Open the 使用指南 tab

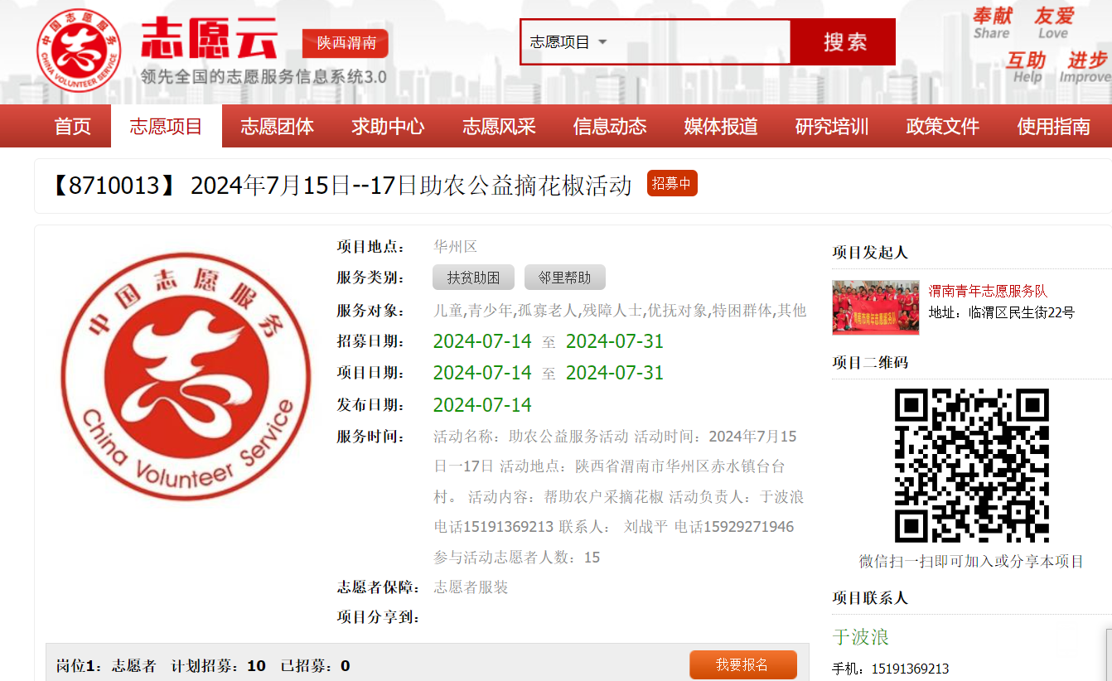(1054, 127)
